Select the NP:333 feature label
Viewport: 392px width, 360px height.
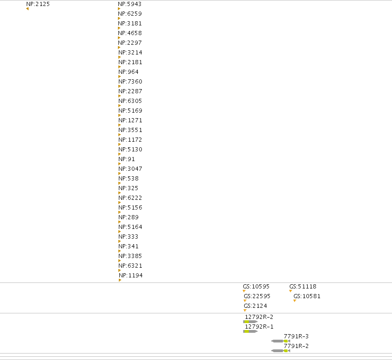pos(129,237)
